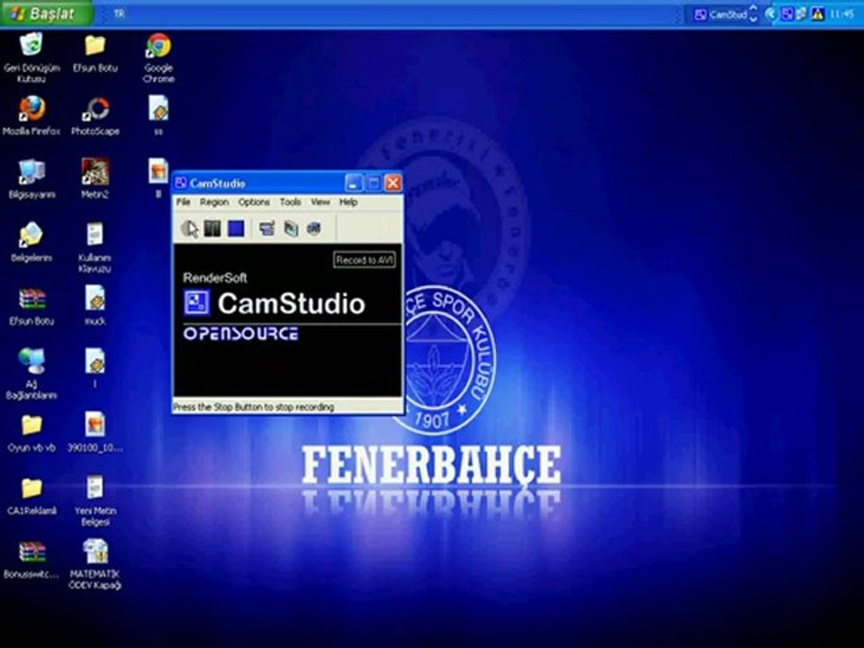Close the CamStudio window
The height and width of the screenshot is (648, 864).
click(393, 183)
